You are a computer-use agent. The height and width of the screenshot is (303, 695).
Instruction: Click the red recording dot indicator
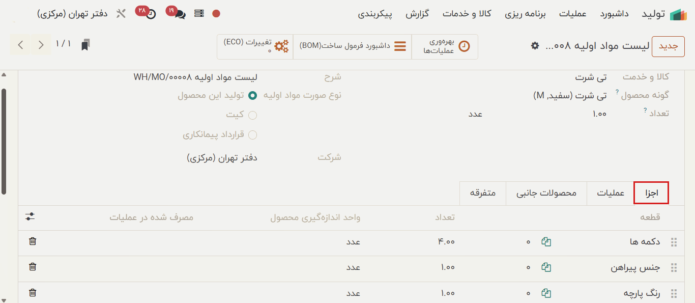point(216,14)
